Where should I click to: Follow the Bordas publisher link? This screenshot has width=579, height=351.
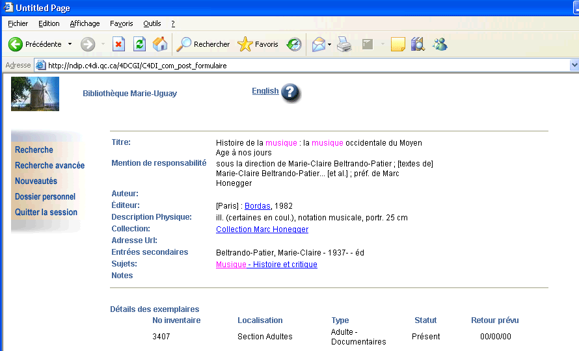[x=257, y=206]
